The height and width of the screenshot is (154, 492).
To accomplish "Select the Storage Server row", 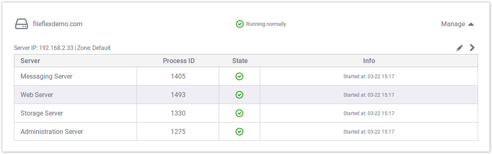I will tap(246, 113).
